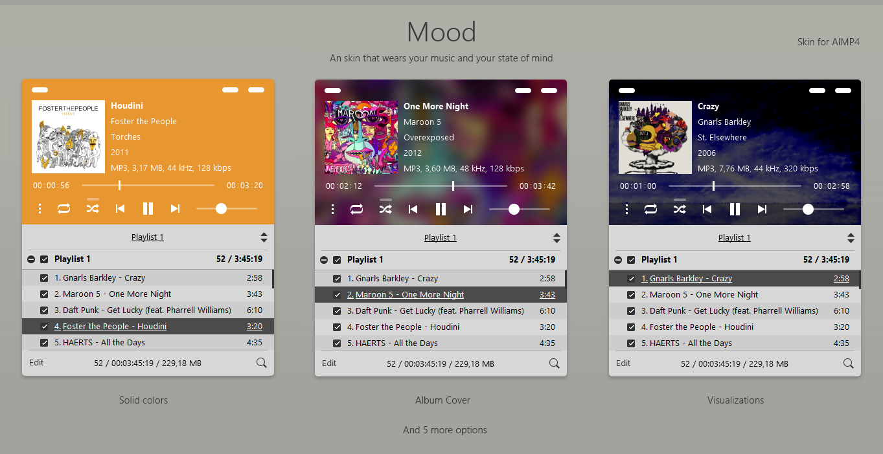Uncheck Gnarls Barkley - Crazy in Houdini player

point(44,278)
